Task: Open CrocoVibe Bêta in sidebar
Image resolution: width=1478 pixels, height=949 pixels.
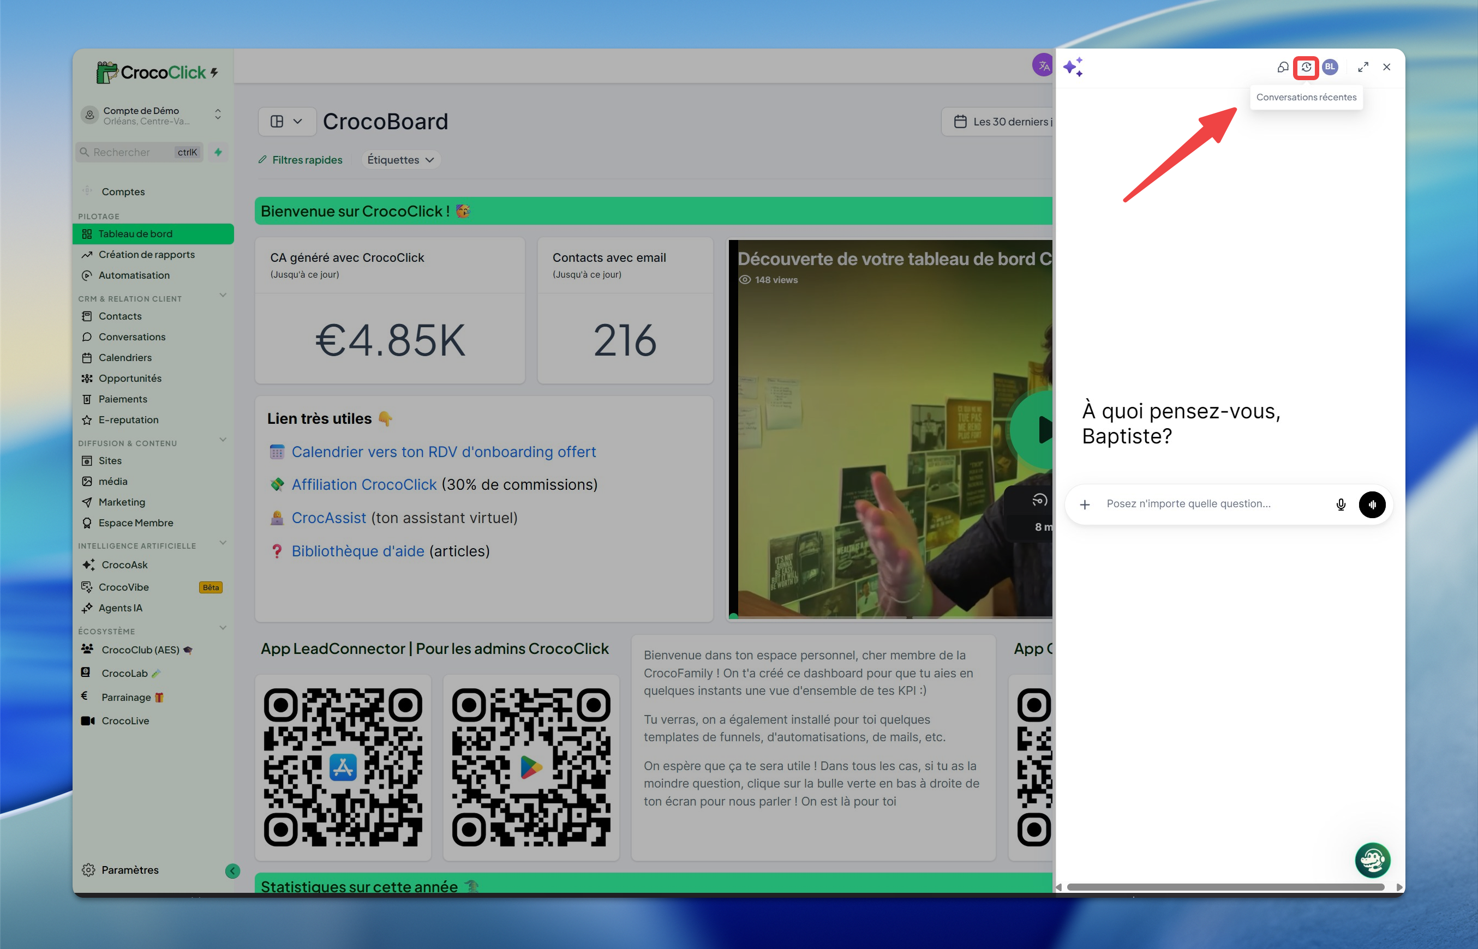Action: (x=152, y=587)
